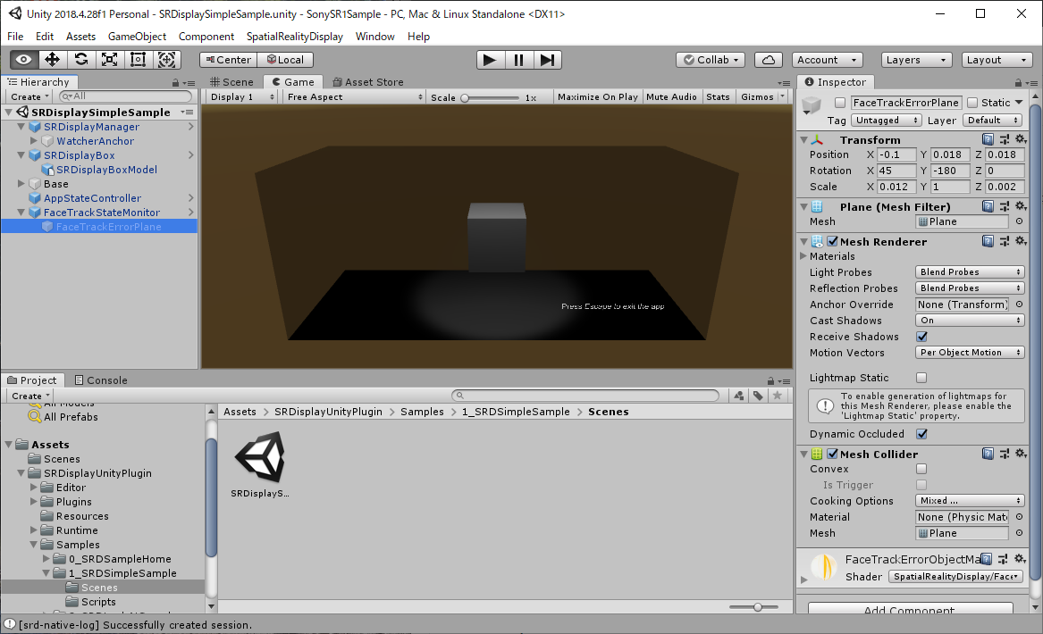This screenshot has width=1043, height=634.
Task: Open the cloud Services button
Action: (x=769, y=60)
